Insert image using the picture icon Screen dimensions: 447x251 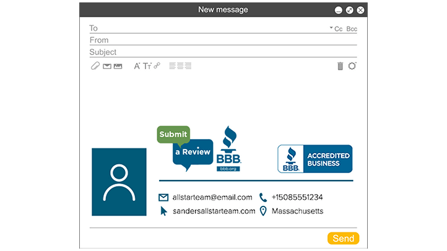coord(118,66)
